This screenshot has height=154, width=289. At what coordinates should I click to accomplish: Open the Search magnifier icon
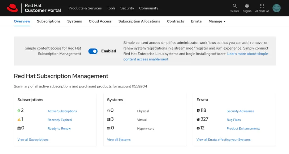coord(234,6)
